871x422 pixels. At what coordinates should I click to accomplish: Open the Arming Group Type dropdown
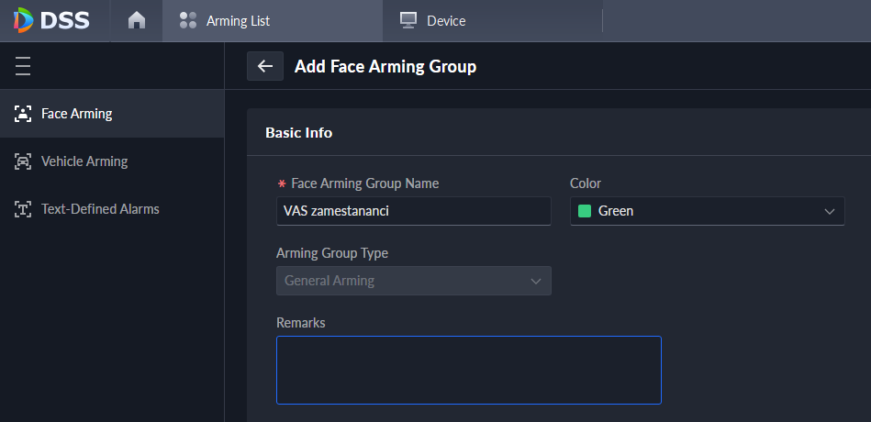tap(414, 281)
